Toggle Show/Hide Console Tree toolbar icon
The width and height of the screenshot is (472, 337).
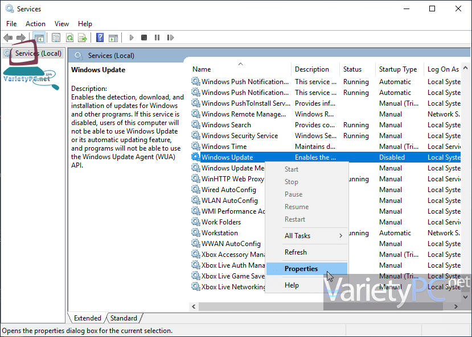click(x=39, y=38)
